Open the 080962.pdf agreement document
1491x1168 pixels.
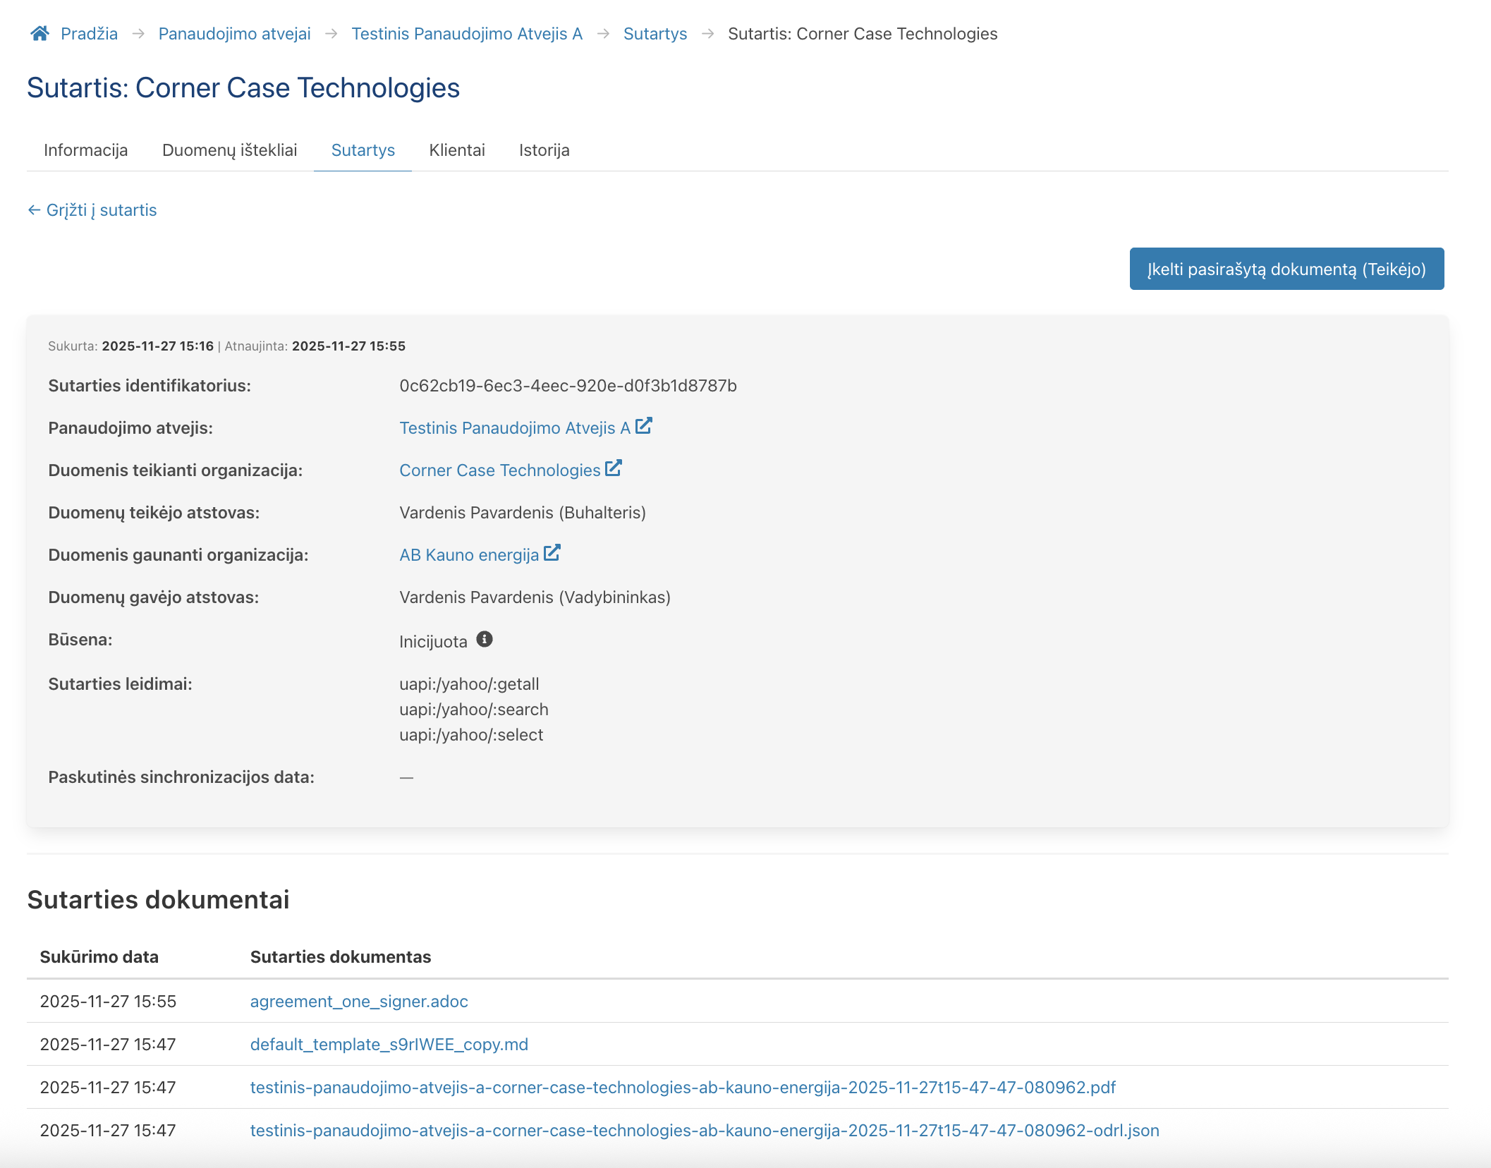683,1088
